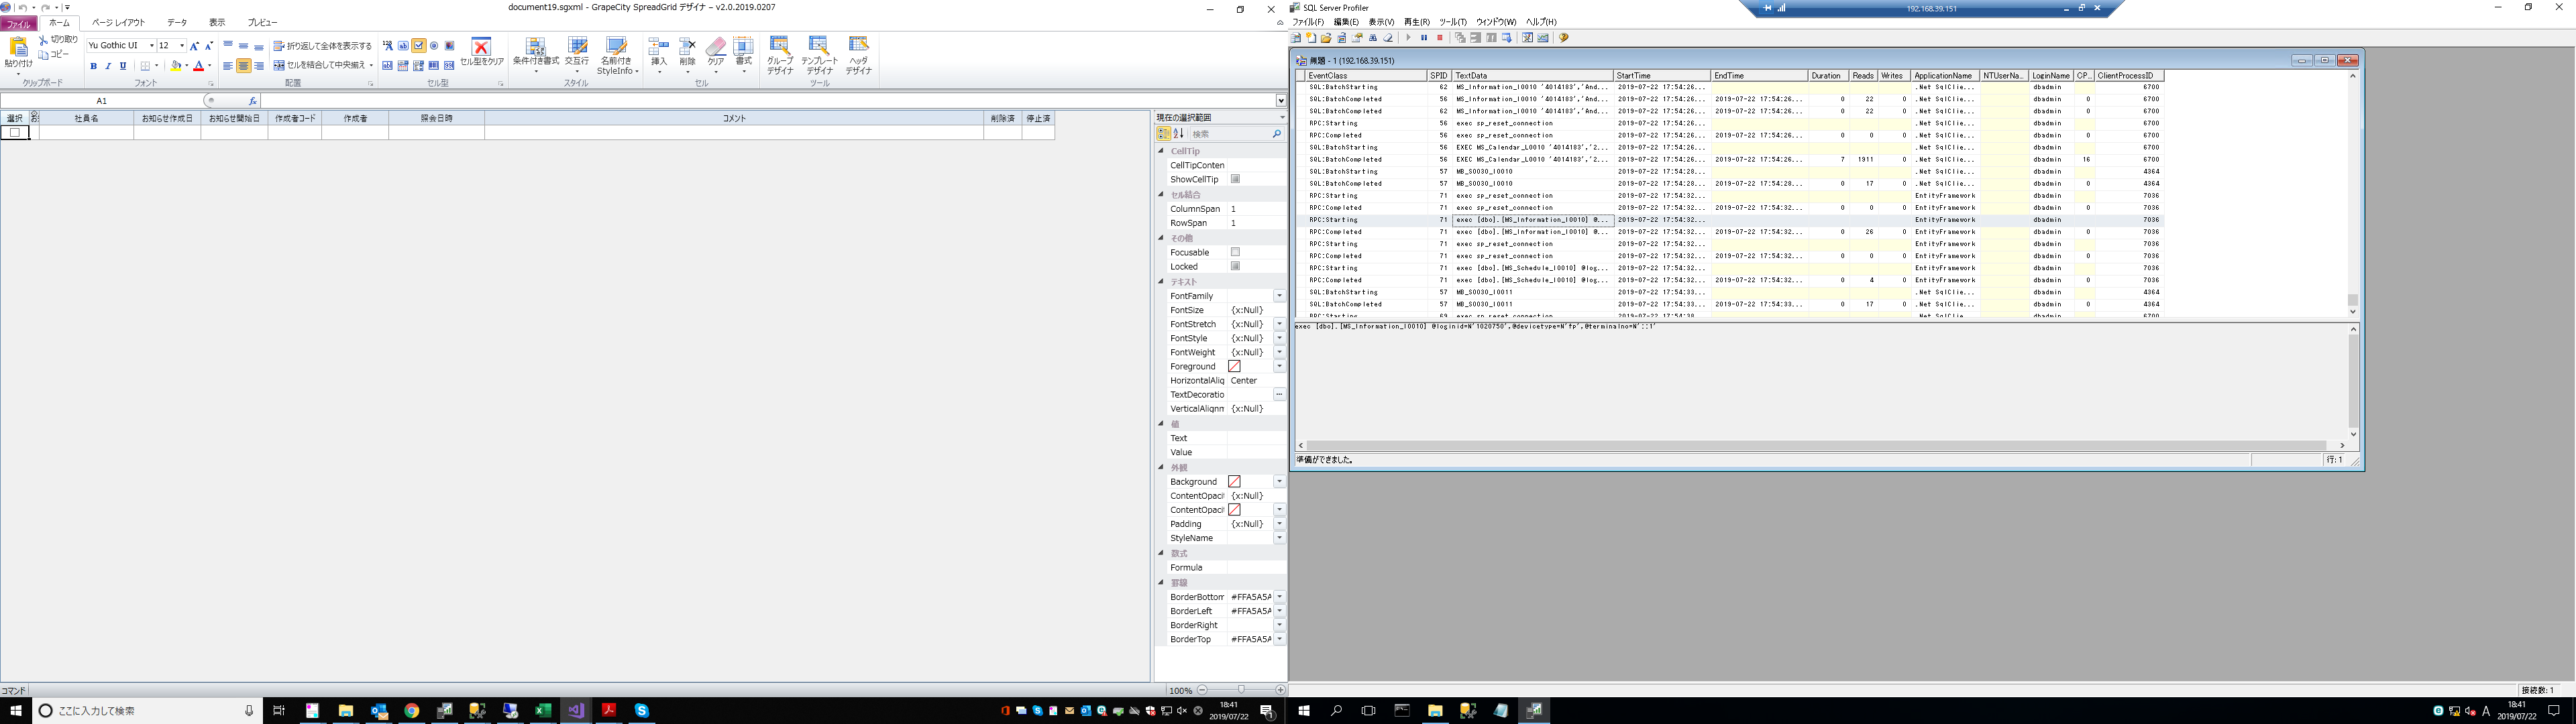Click the center horizontal alignment icon
Screen dimensions: 2576x724
[x=243, y=66]
